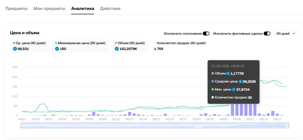Image resolution: width=303 pixels, height=140 pixels.
Task: Hide the Количество продаж series via legend
Action: pyautogui.click(x=180, y=43)
